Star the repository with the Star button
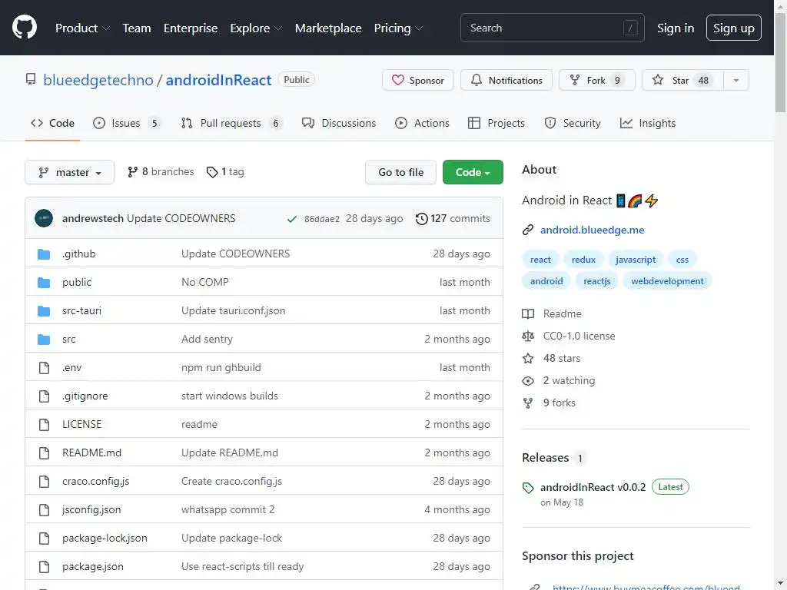 682,80
